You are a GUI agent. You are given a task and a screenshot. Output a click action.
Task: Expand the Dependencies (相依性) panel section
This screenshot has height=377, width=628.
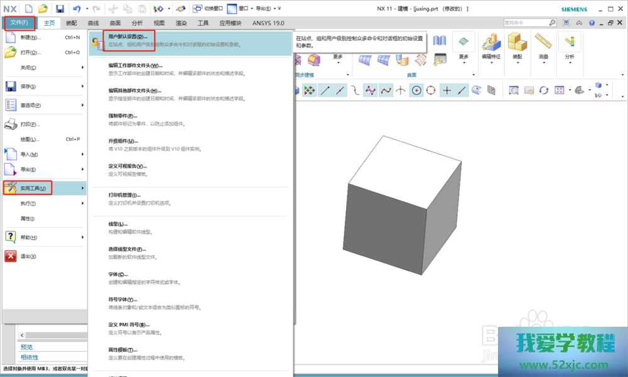pos(29,357)
